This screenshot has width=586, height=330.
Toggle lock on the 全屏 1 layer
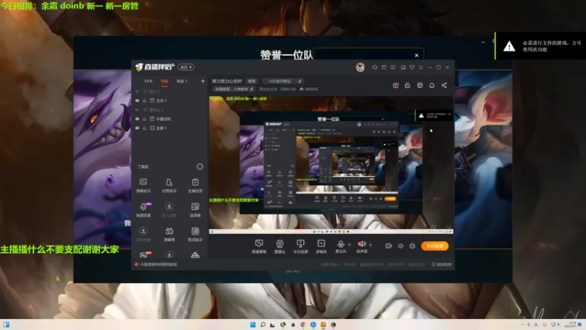tap(144, 128)
